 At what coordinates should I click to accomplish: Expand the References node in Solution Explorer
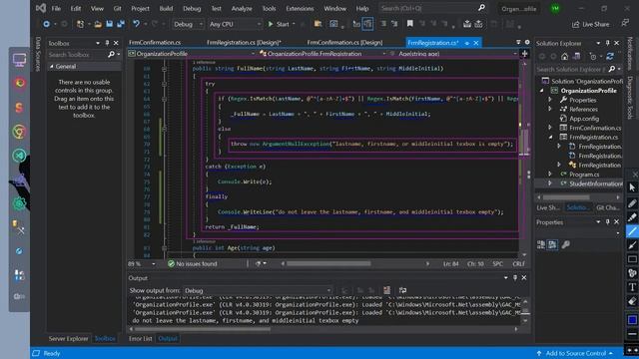pos(550,109)
